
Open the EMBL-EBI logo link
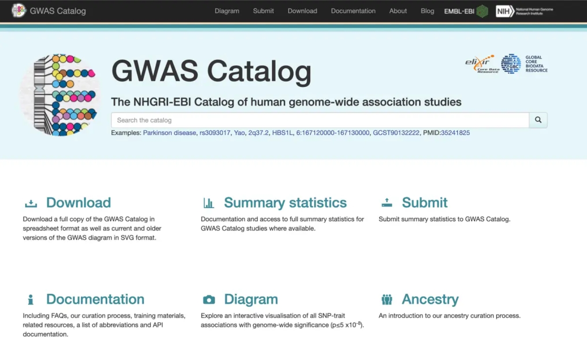pyautogui.click(x=466, y=11)
